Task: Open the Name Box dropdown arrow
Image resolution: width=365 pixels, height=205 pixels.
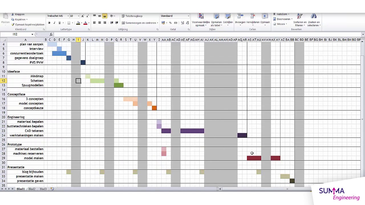Action: [x=32, y=34]
